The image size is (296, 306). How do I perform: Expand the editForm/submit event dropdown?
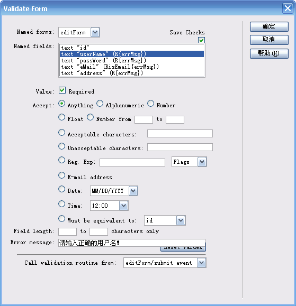[x=201, y=263]
